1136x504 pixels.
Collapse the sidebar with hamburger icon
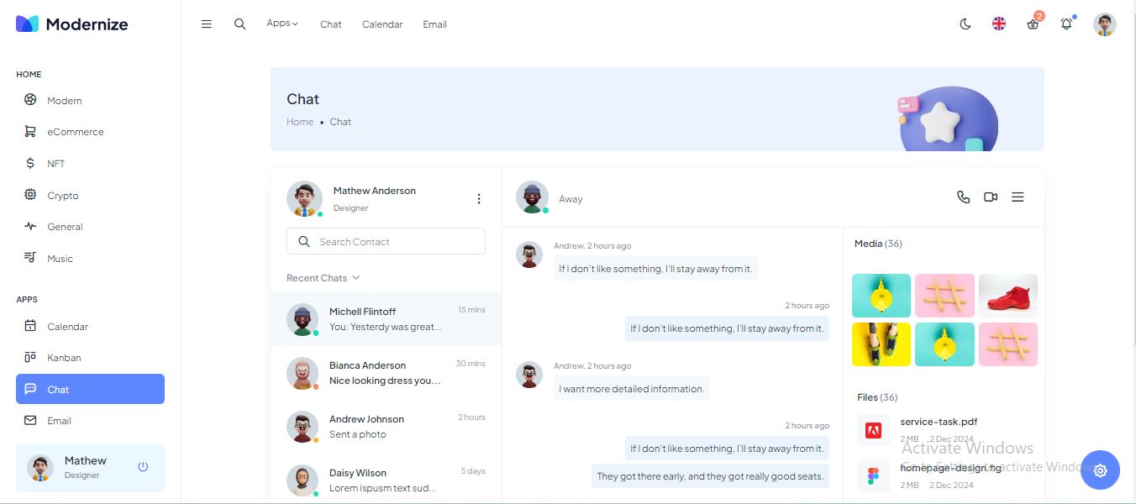click(207, 24)
